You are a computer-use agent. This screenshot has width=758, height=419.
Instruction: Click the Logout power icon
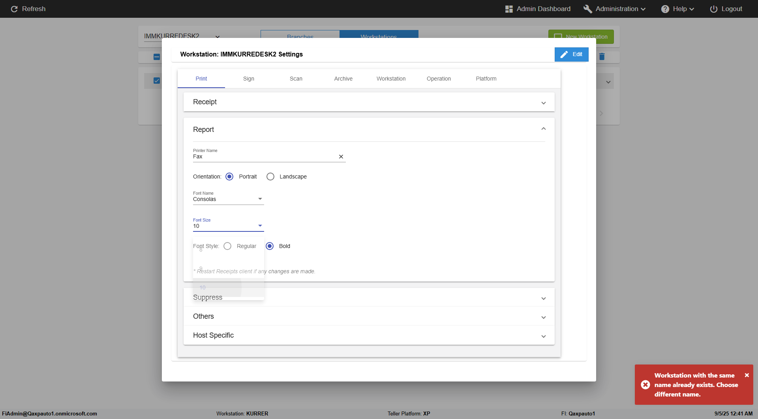714,9
